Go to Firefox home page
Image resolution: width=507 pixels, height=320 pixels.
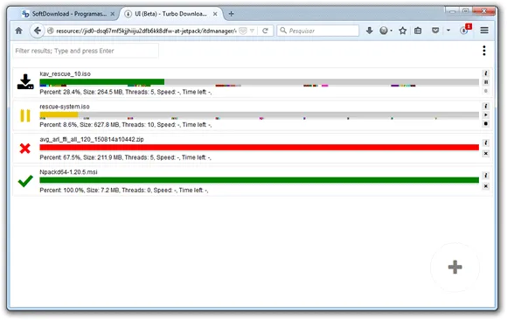[x=18, y=31]
